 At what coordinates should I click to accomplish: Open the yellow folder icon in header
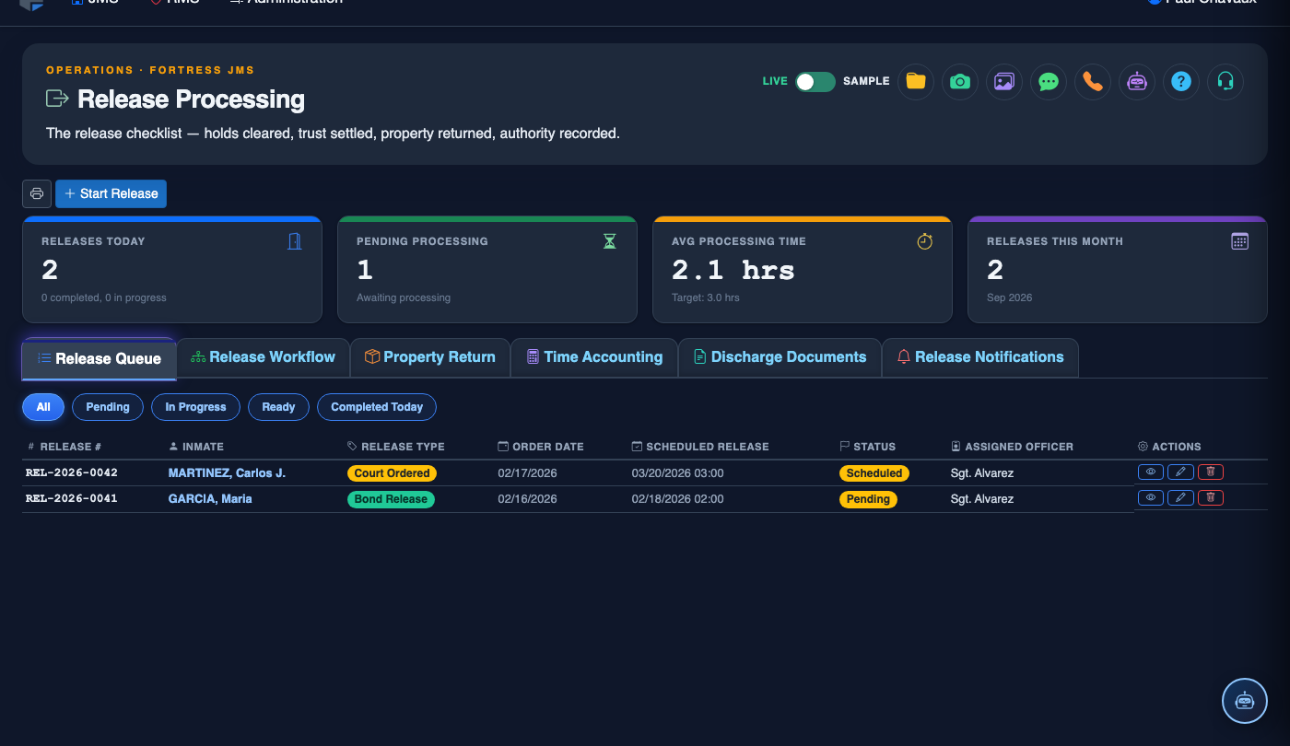tap(916, 81)
